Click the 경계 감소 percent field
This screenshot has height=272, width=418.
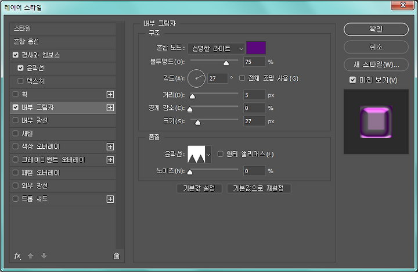[x=254, y=108]
